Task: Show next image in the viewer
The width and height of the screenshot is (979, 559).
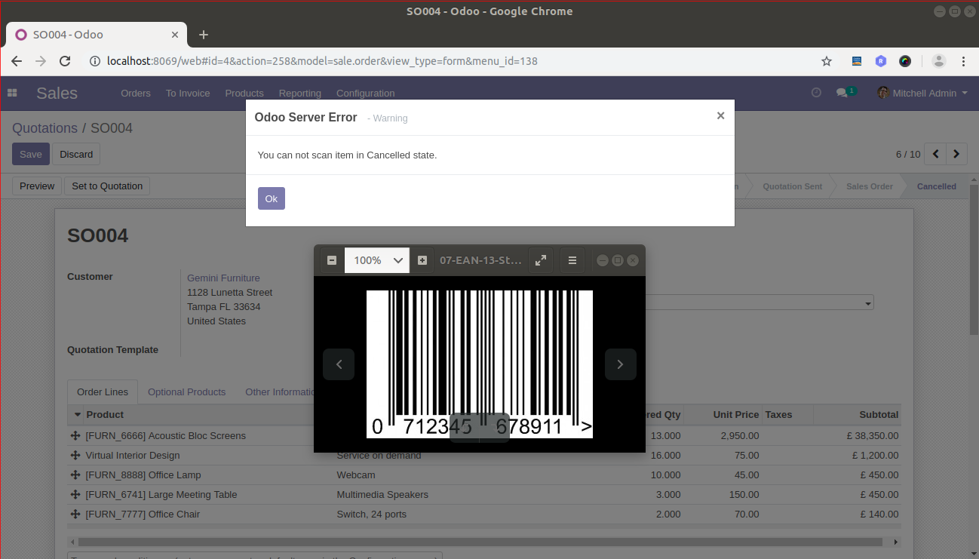Action: tap(620, 364)
